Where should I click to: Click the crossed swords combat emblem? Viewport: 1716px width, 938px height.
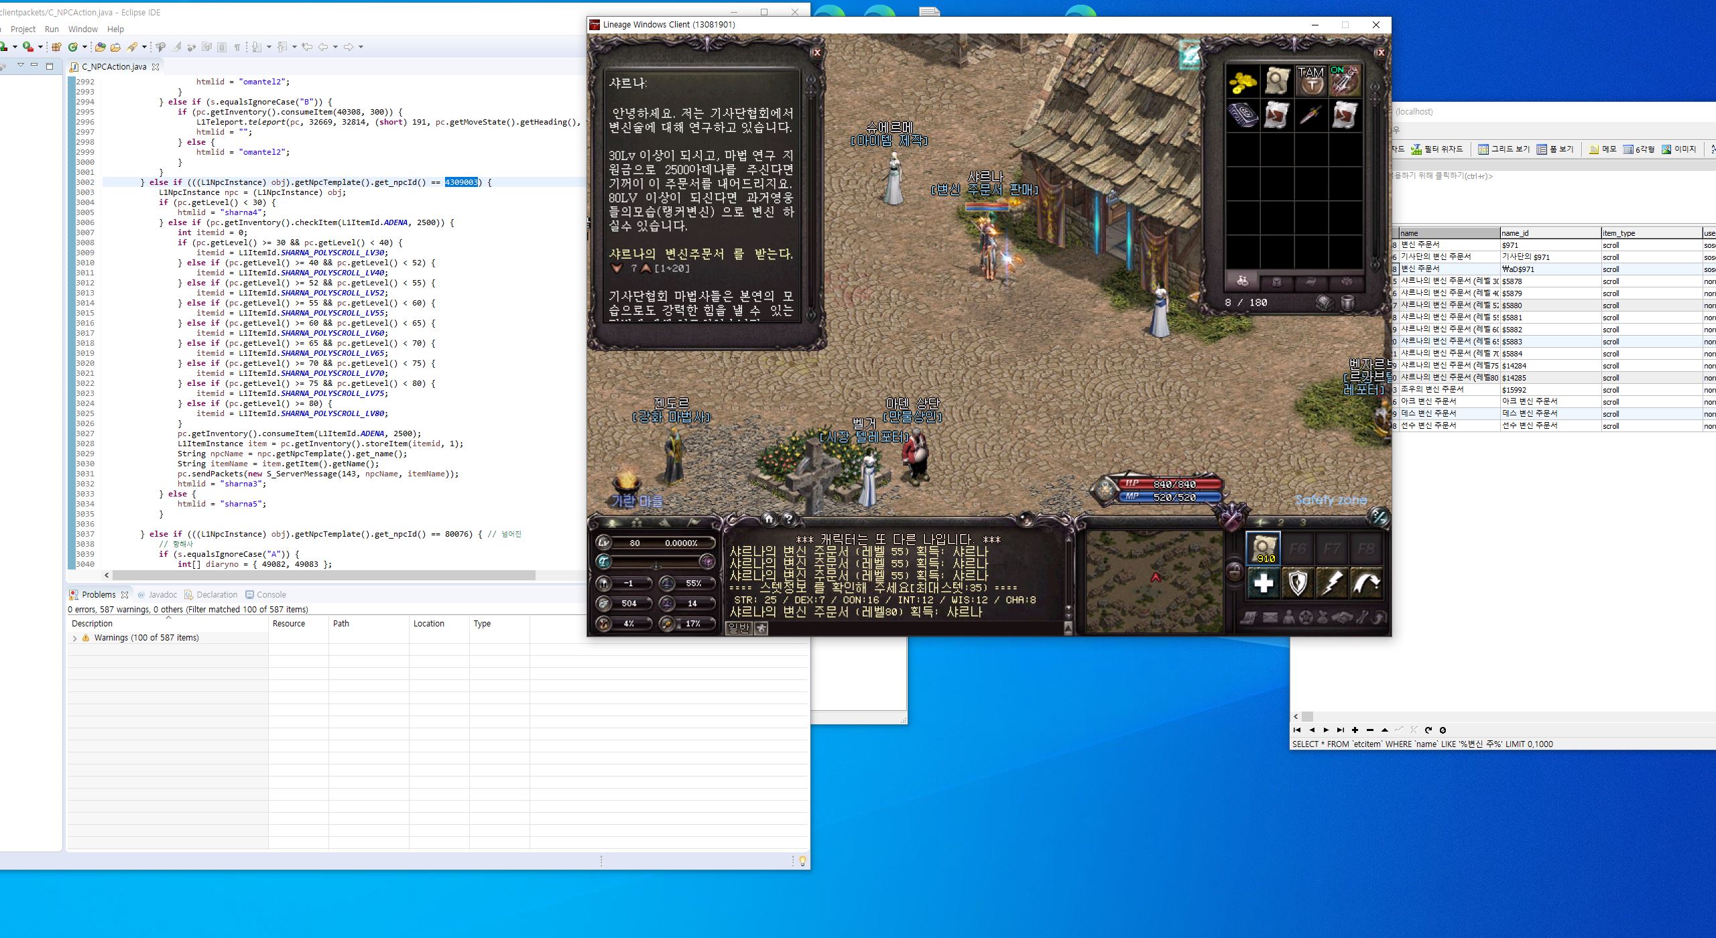click(1233, 519)
